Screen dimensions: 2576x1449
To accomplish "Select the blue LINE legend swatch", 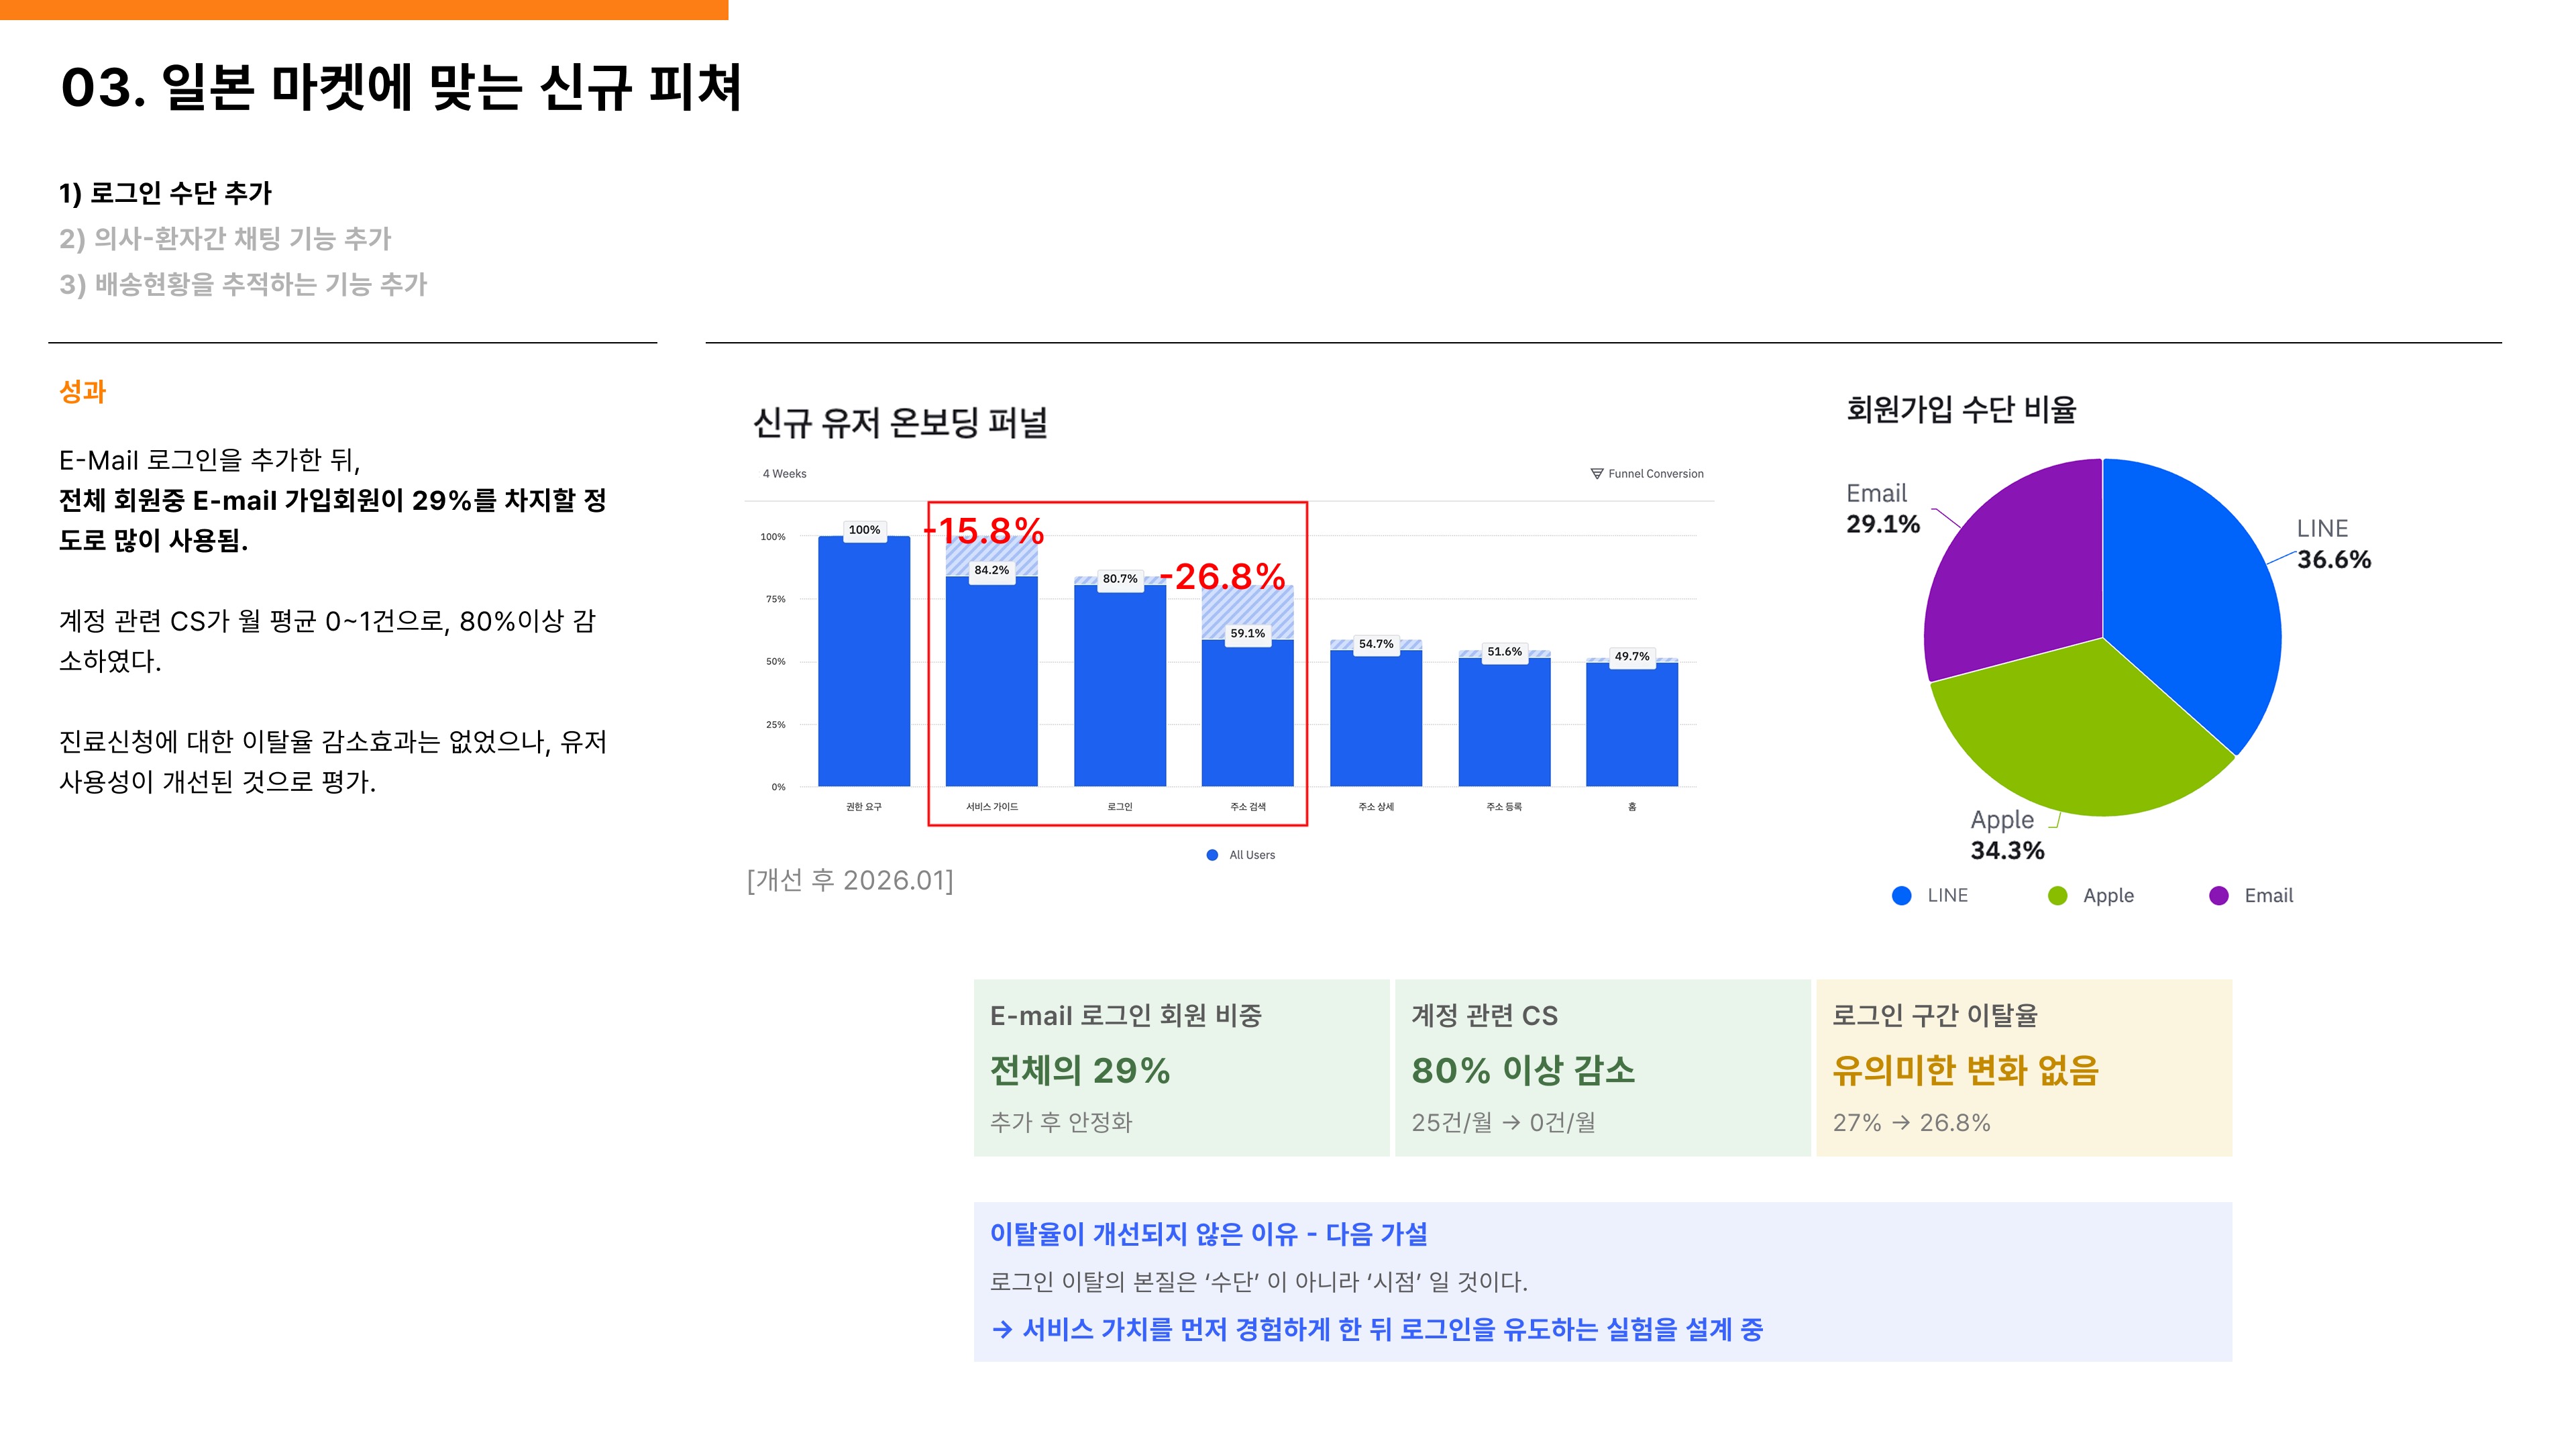I will point(1901,896).
